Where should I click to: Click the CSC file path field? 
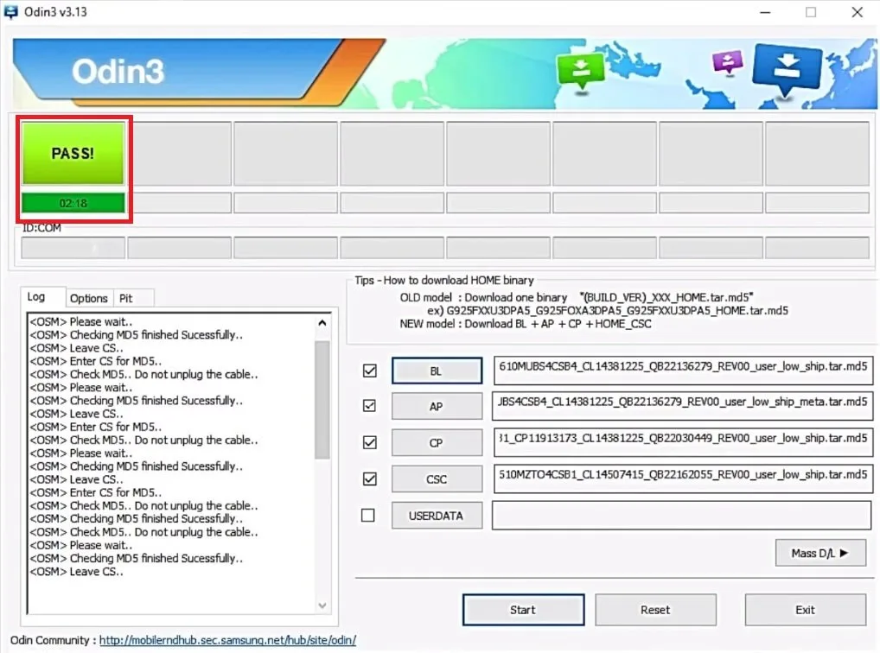[x=683, y=479]
